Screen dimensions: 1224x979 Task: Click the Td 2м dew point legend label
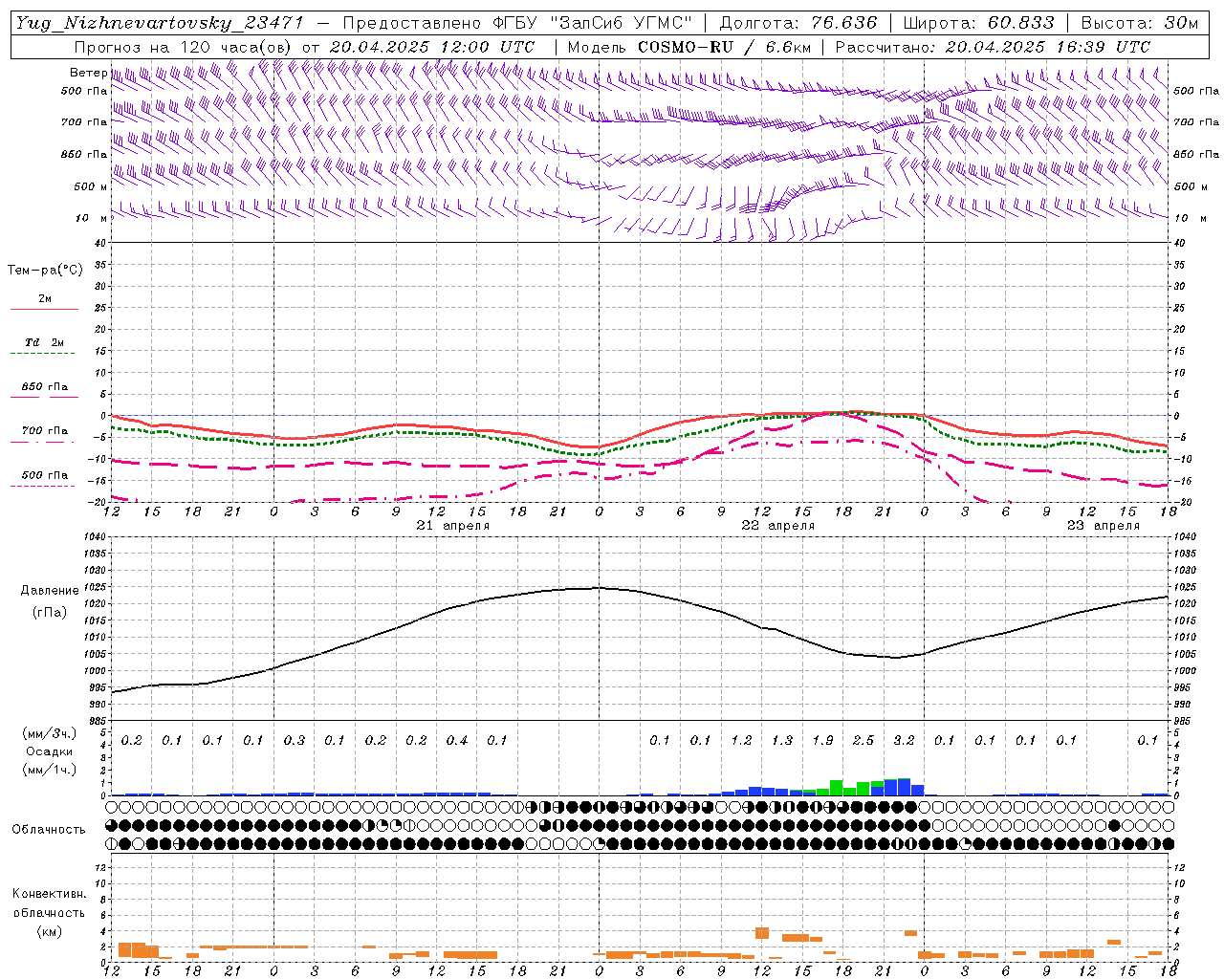[x=44, y=342]
